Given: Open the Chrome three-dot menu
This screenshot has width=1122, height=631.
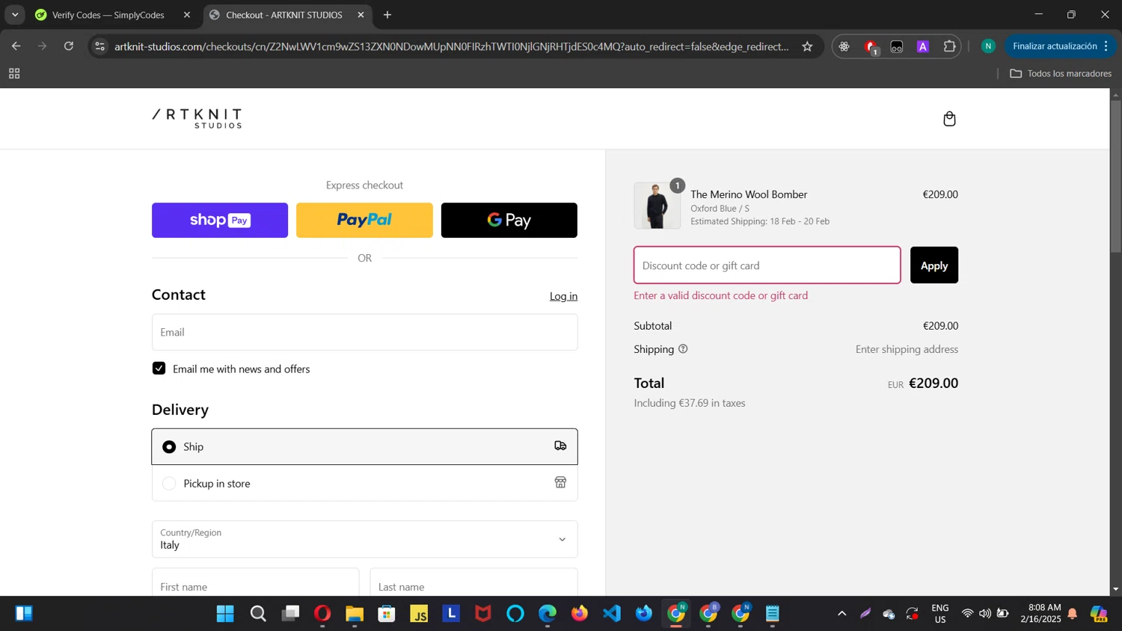Looking at the screenshot, I should [1106, 46].
